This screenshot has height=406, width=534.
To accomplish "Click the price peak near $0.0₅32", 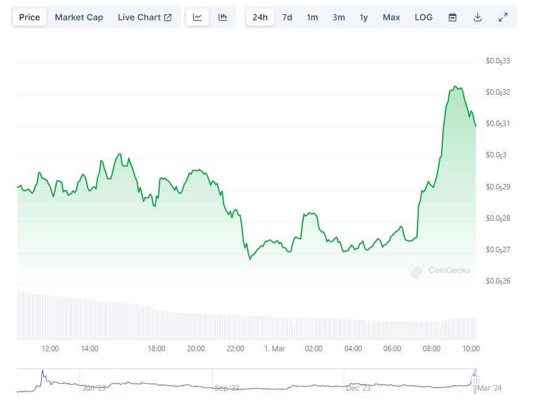I will [x=455, y=87].
